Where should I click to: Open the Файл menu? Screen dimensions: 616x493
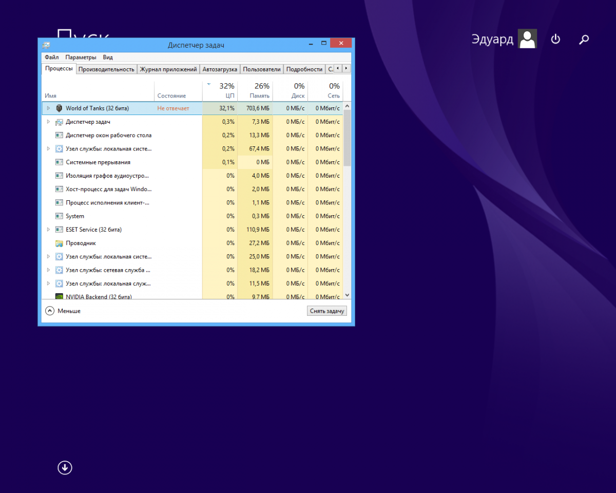tap(51, 58)
